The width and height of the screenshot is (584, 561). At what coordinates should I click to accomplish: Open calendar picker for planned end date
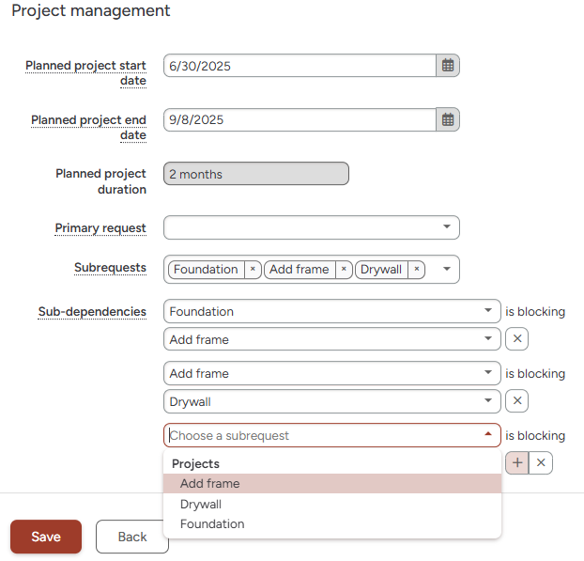click(448, 120)
